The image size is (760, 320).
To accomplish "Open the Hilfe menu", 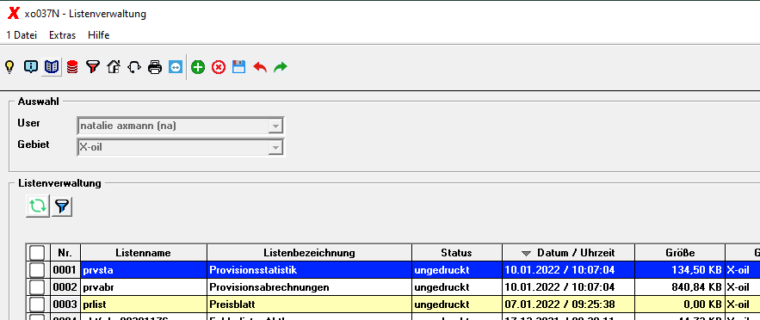I will point(99,35).
